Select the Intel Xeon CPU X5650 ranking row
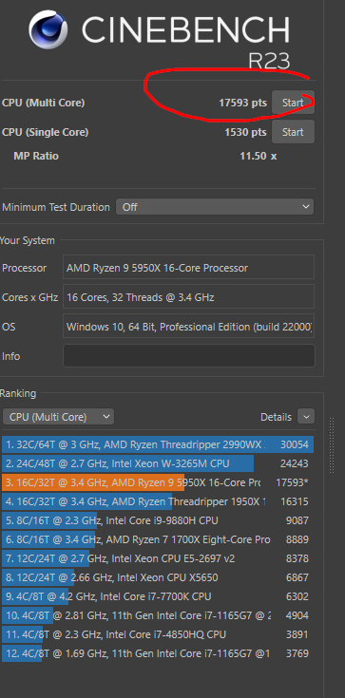The image size is (345, 698). pyautogui.click(x=158, y=577)
